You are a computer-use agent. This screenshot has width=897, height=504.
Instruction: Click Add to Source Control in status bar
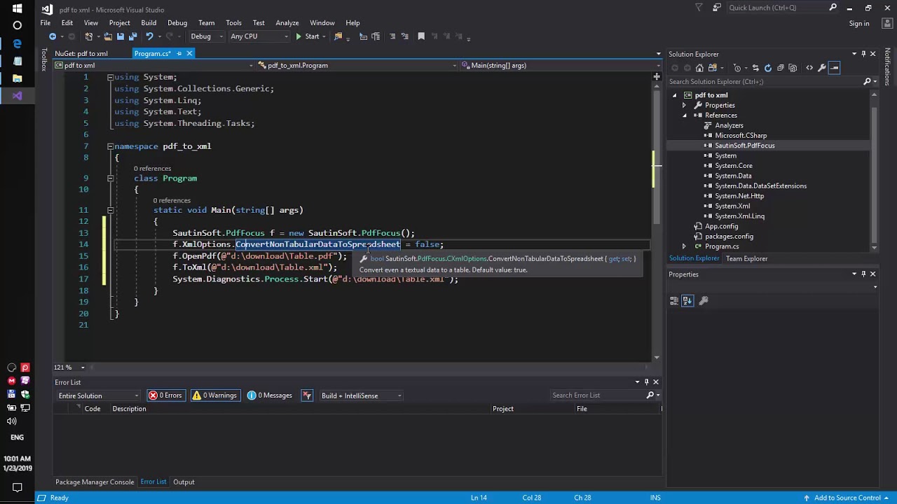[x=847, y=498]
